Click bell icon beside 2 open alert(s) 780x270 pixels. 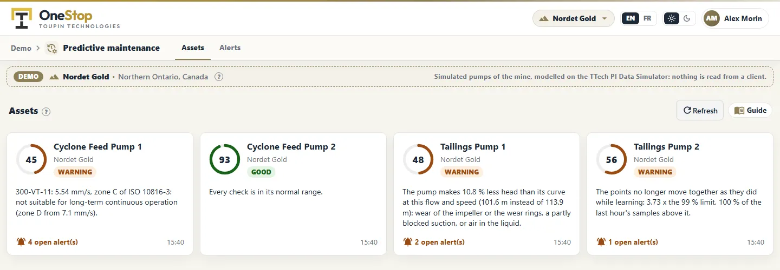click(408, 242)
